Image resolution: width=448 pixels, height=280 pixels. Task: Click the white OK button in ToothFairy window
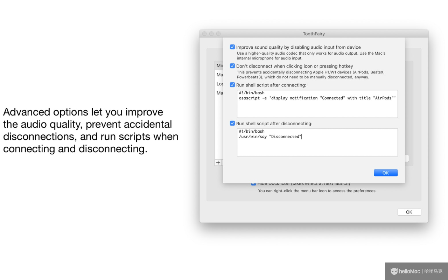(x=409, y=212)
